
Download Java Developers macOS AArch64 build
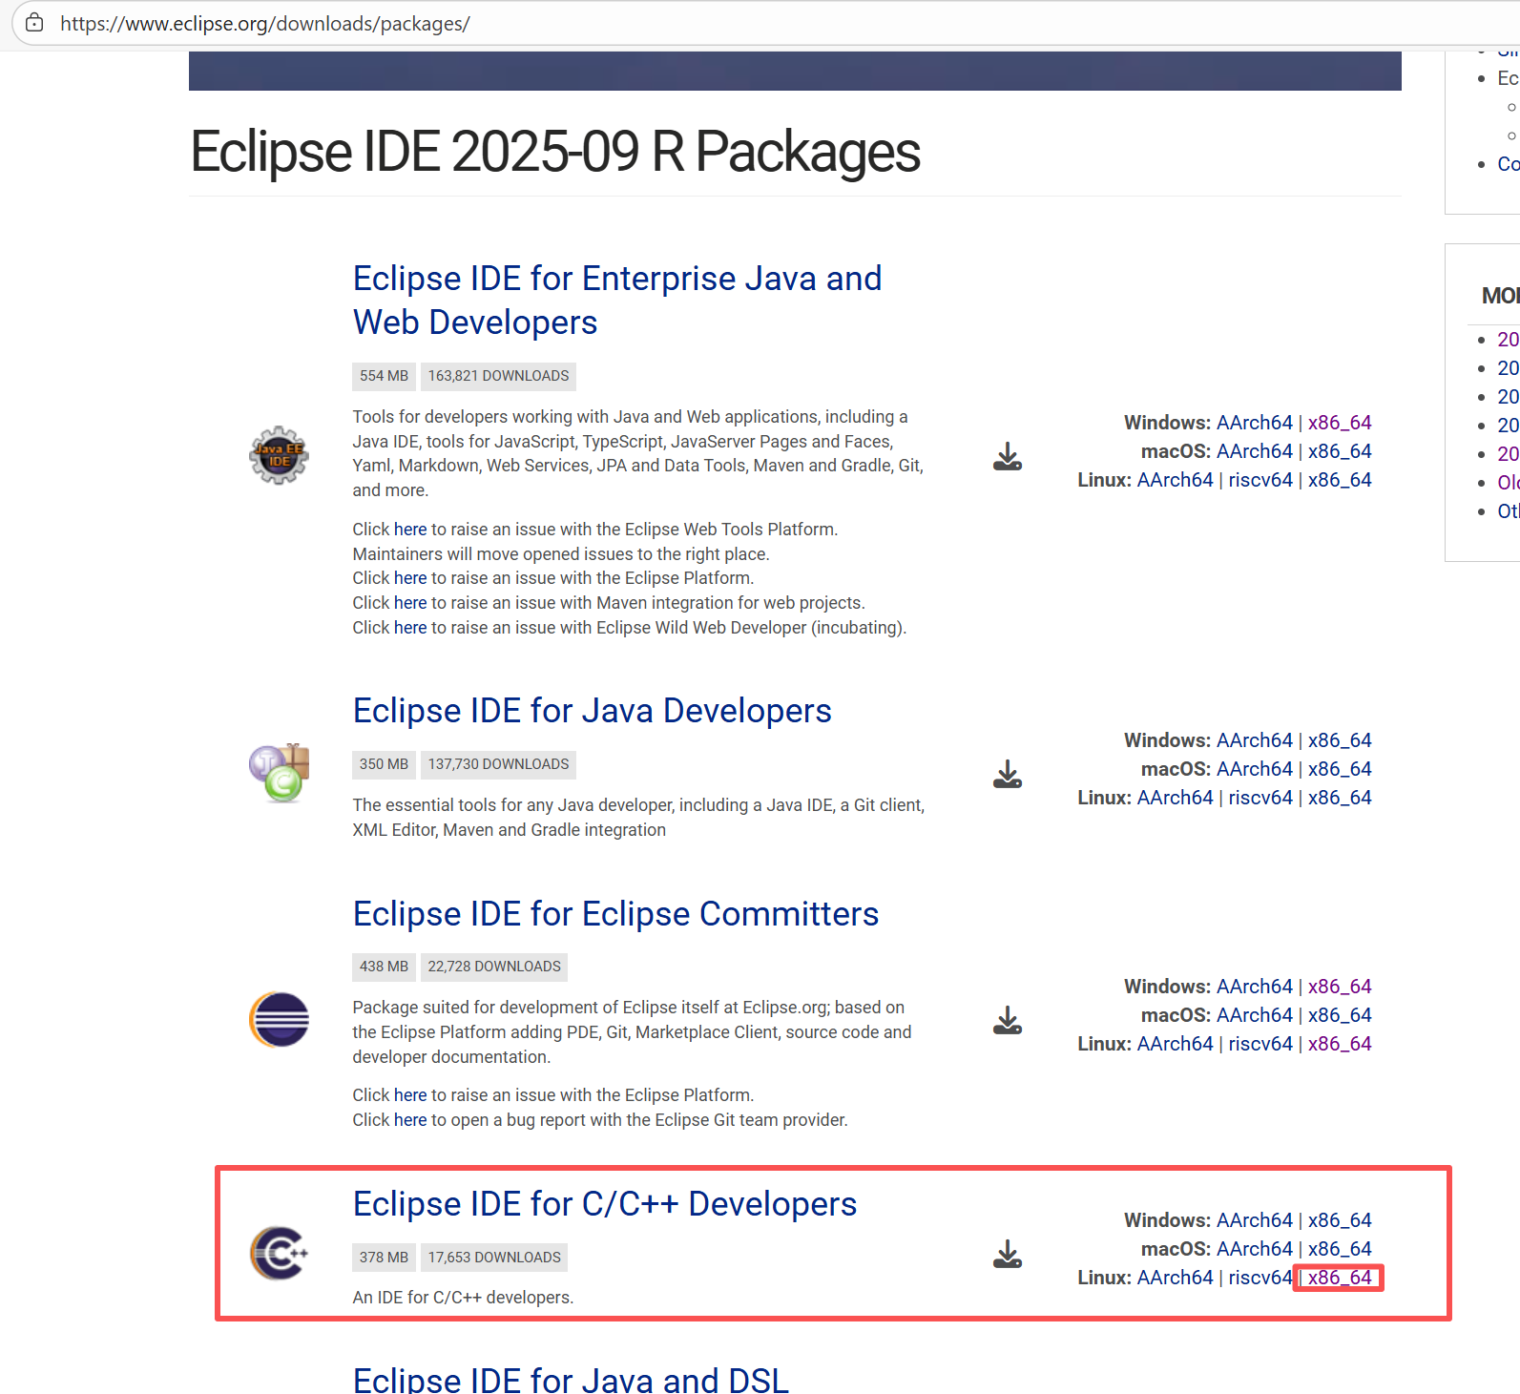(x=1254, y=769)
